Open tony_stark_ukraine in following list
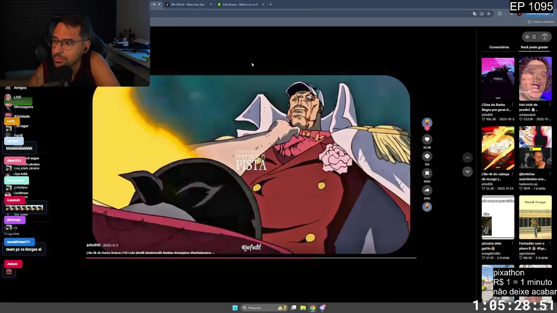 coord(27,168)
